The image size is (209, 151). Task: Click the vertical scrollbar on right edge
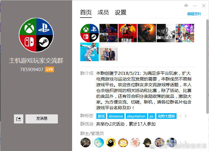point(207,67)
